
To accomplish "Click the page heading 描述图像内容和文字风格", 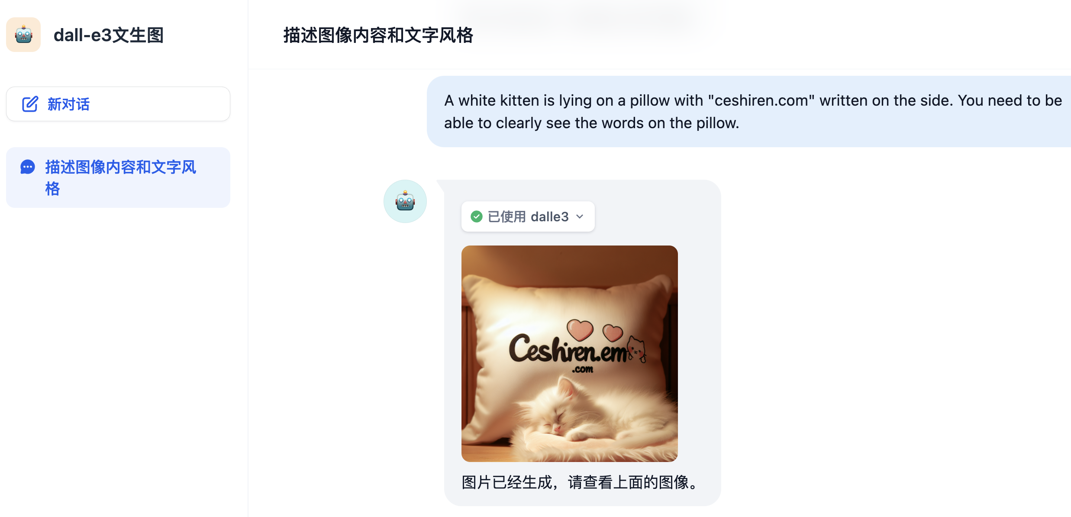I will coord(378,35).
